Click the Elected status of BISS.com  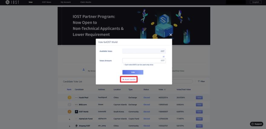(x=146, y=105)
